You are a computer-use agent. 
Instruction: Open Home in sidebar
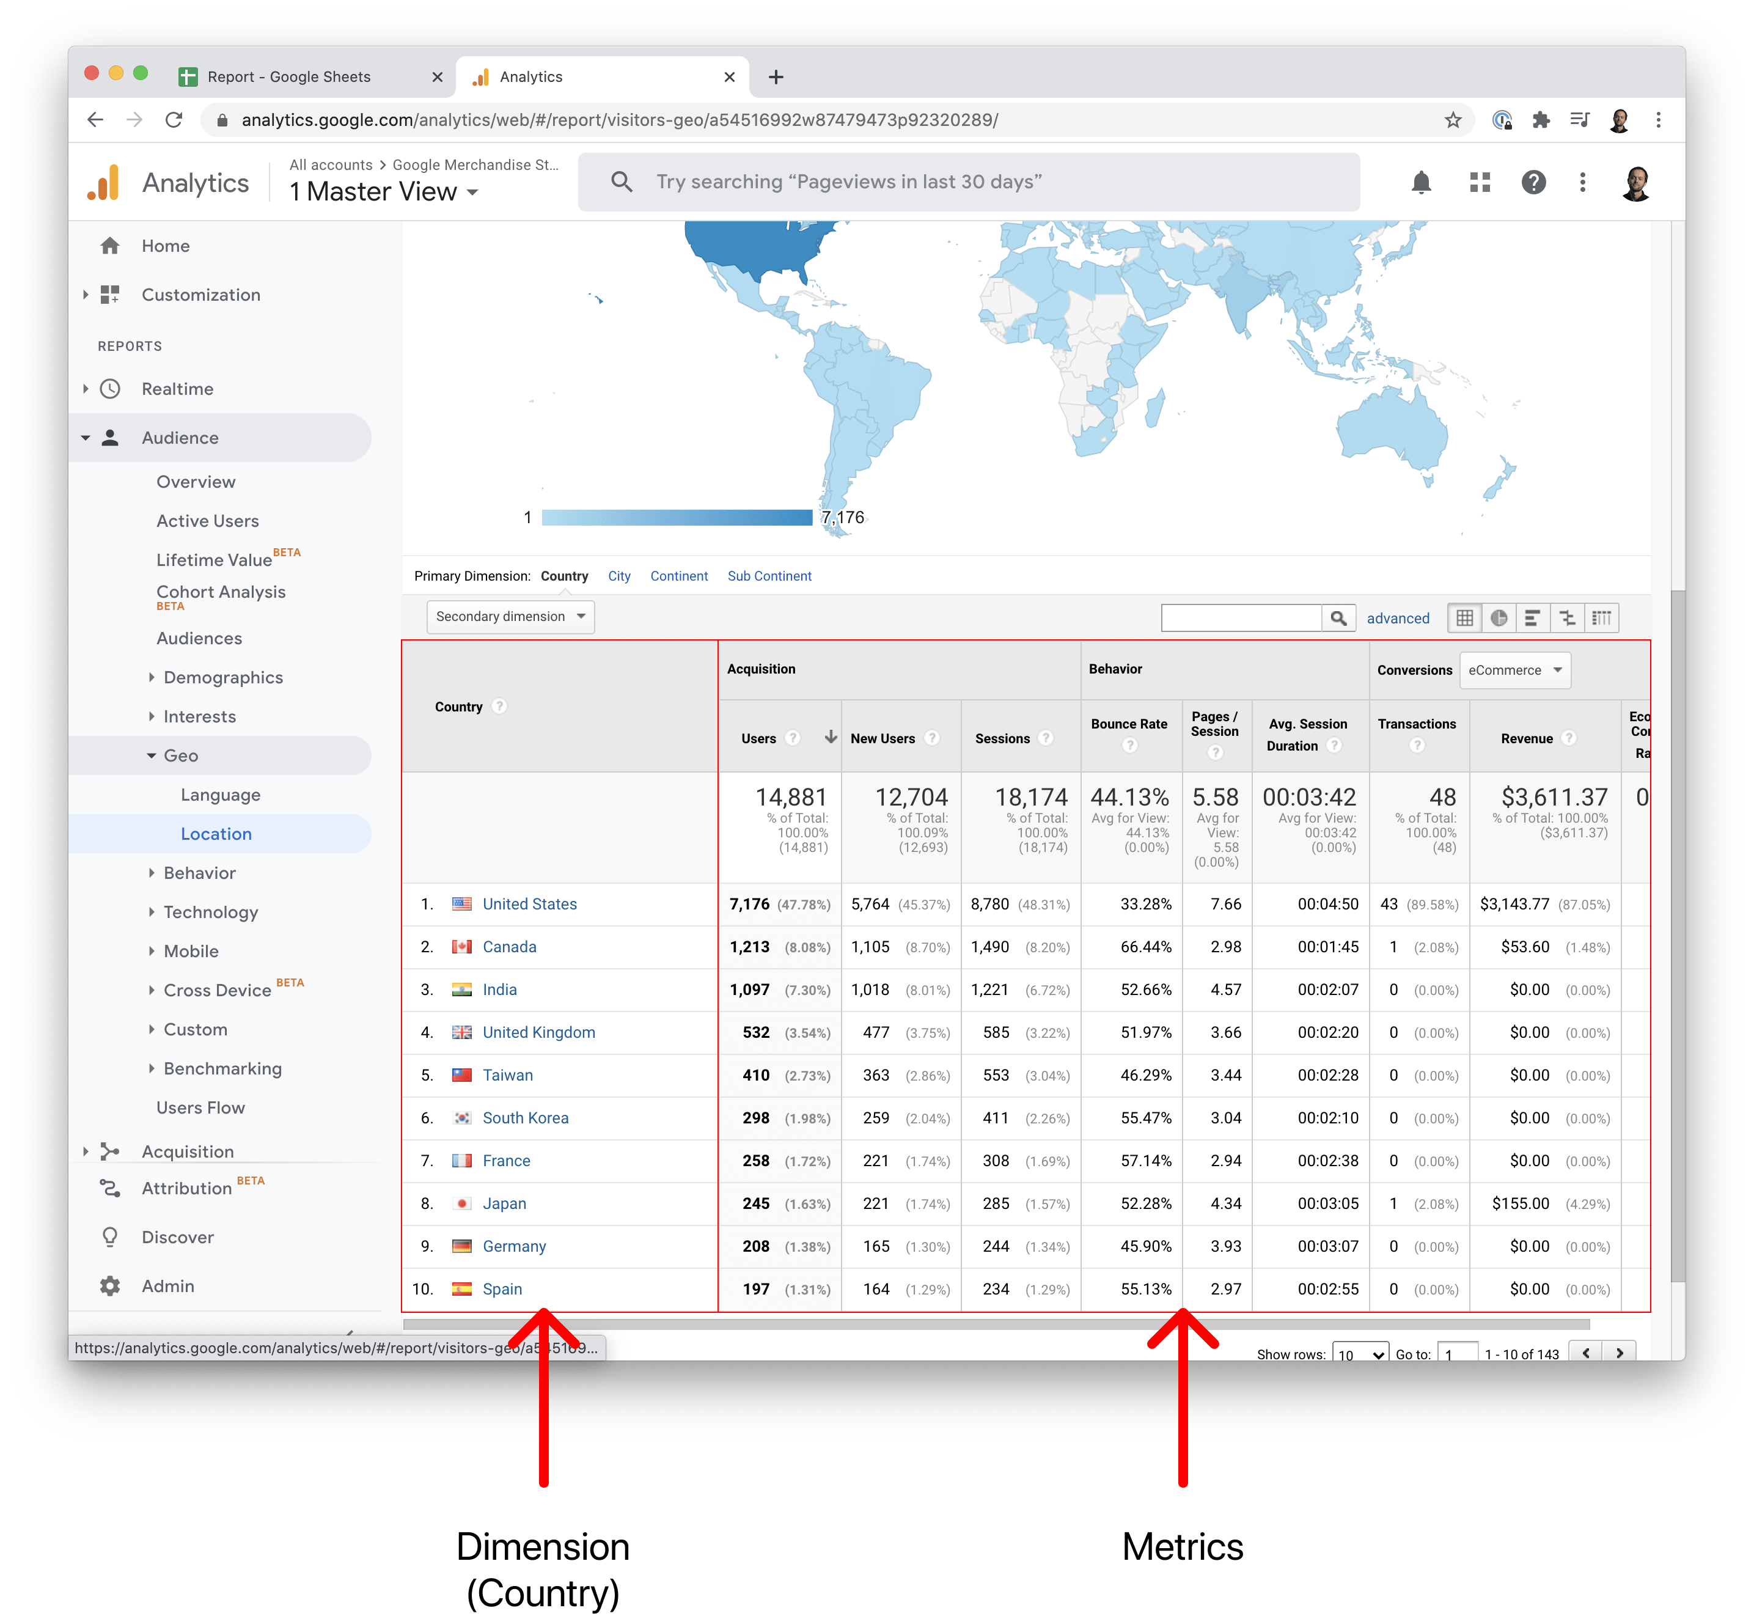[165, 246]
